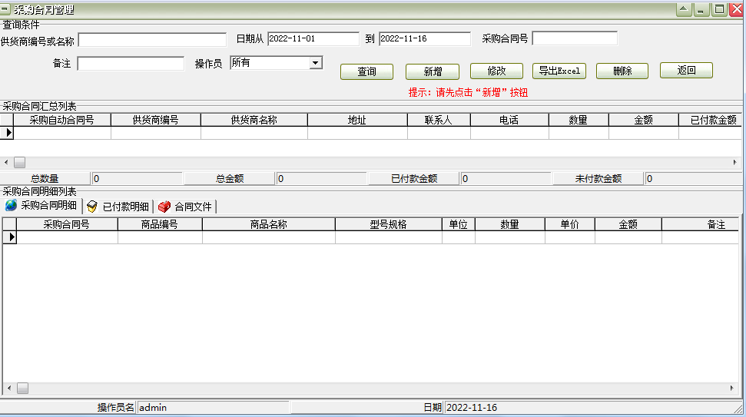The height and width of the screenshot is (417, 746).
Task: Click the 商品名称 column header
Action: pyautogui.click(x=269, y=224)
